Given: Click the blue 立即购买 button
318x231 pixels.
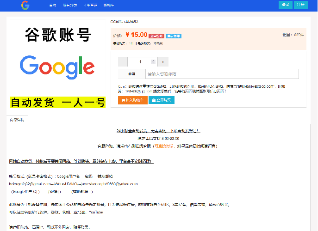Looking at the screenshot, I should click(x=162, y=100).
